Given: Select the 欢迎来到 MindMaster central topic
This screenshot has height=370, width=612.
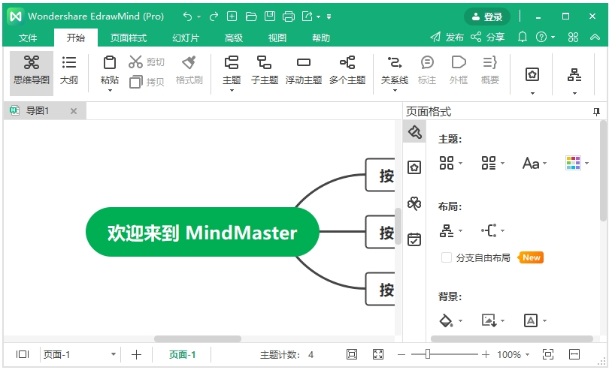Looking at the screenshot, I should point(202,232).
